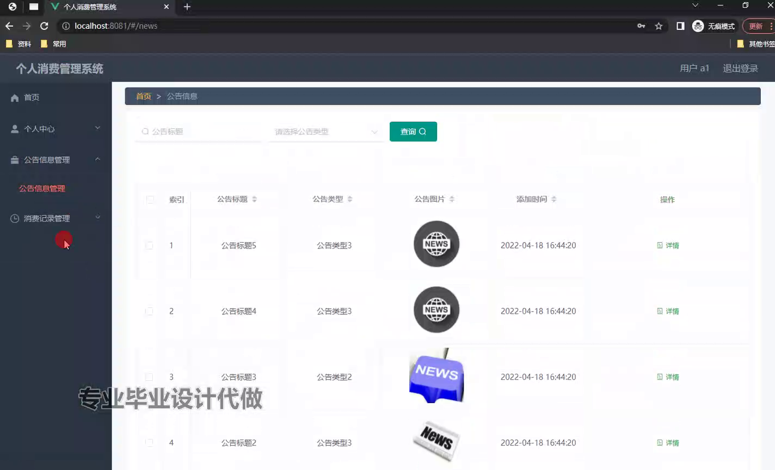This screenshot has height=470, width=775.
Task: Go back using the browser back arrow
Action: pyautogui.click(x=9, y=26)
